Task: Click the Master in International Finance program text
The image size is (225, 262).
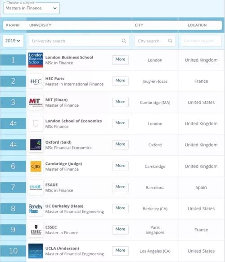Action: click(x=74, y=84)
